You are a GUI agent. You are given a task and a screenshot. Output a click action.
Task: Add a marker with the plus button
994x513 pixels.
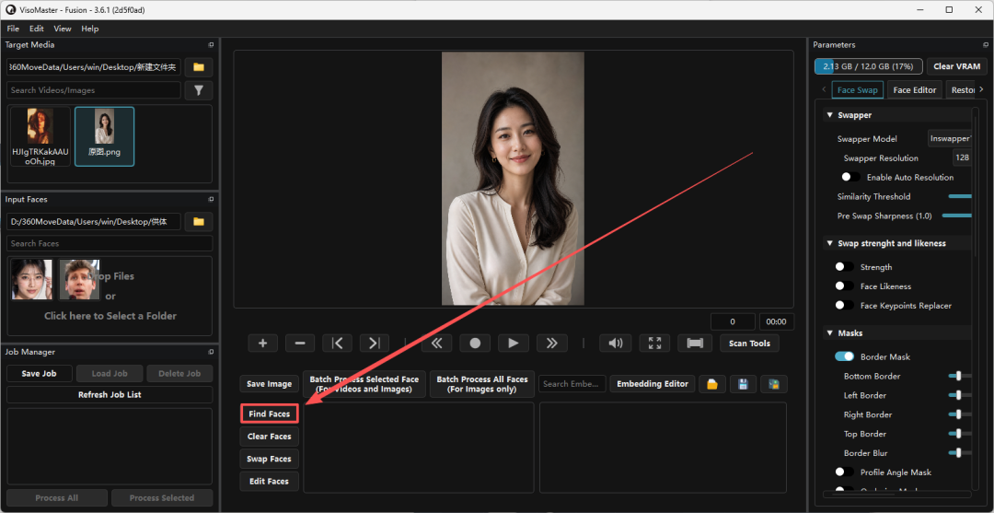click(x=263, y=343)
